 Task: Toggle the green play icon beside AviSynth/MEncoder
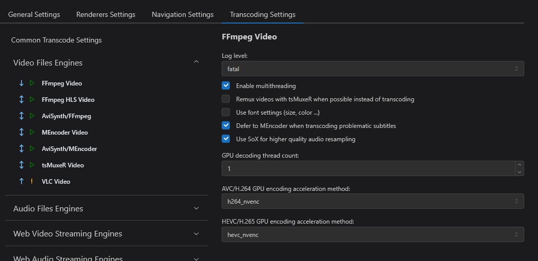coord(32,149)
